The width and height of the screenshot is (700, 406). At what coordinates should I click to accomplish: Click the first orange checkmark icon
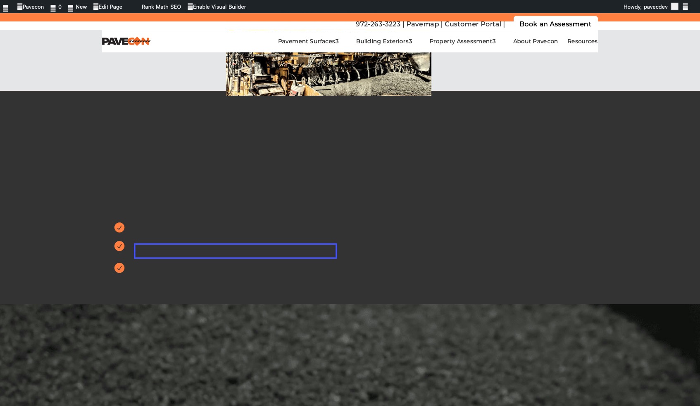pos(119,228)
